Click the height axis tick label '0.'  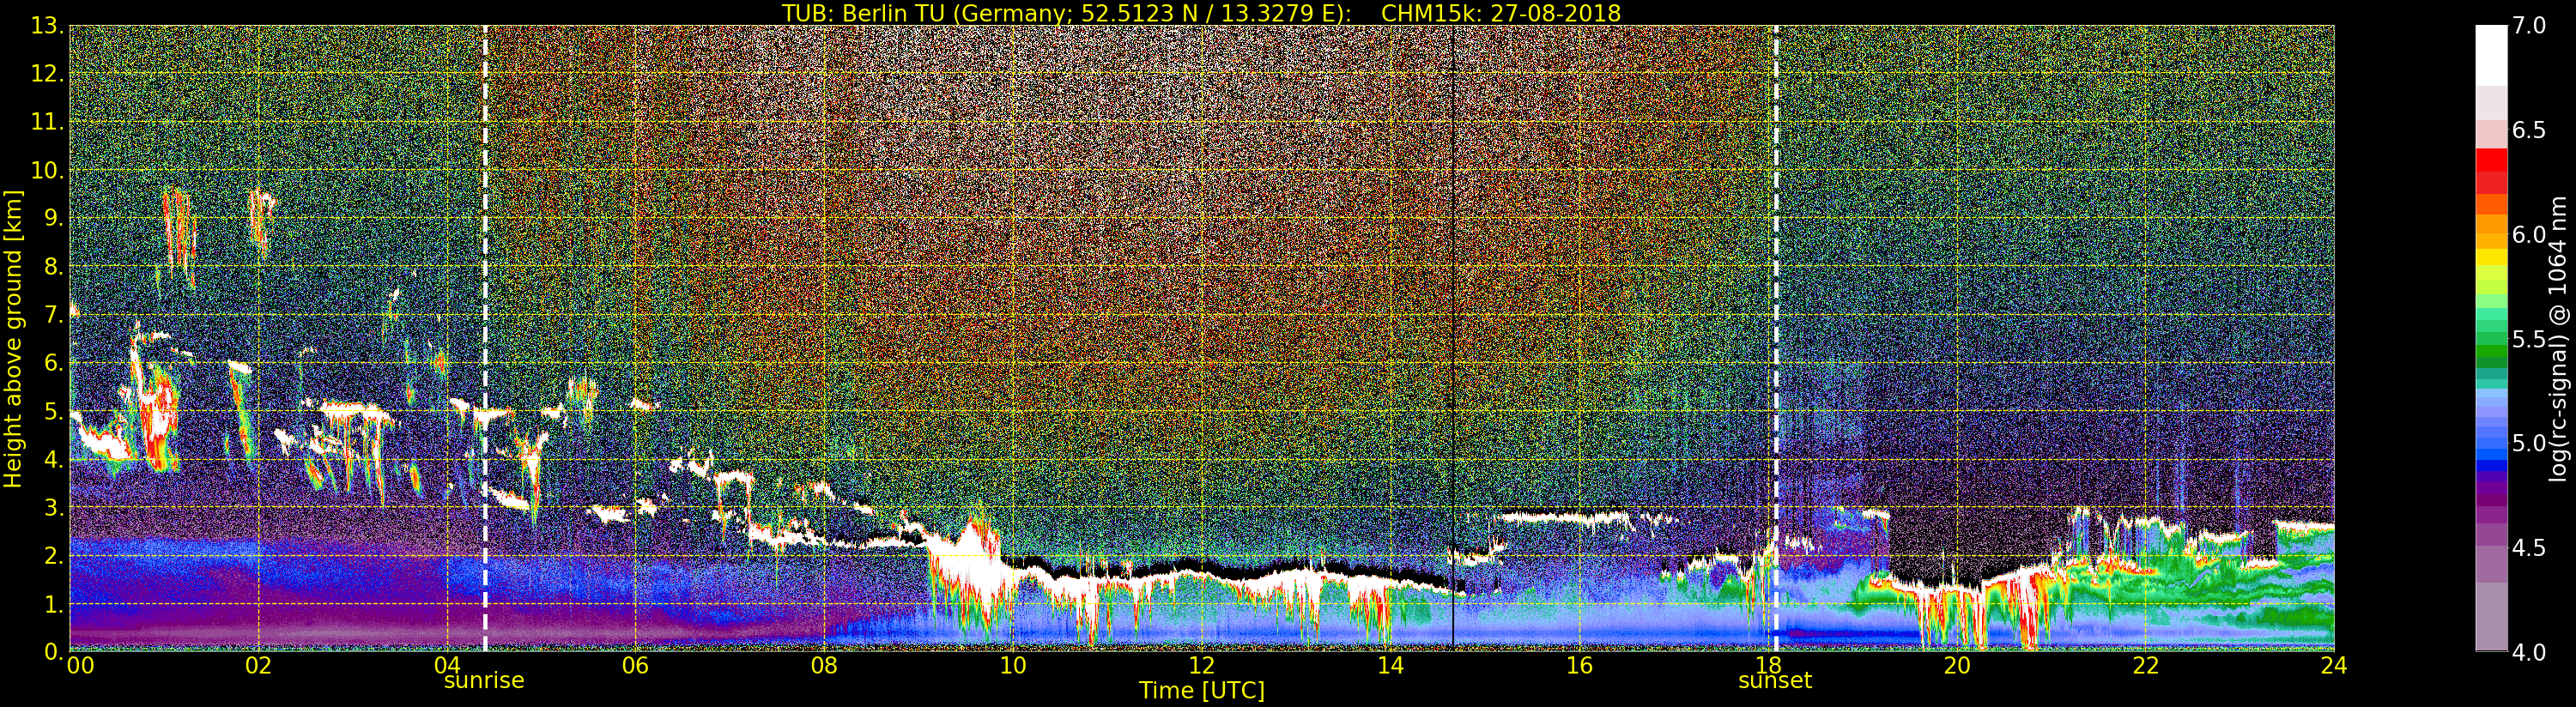pos(53,650)
